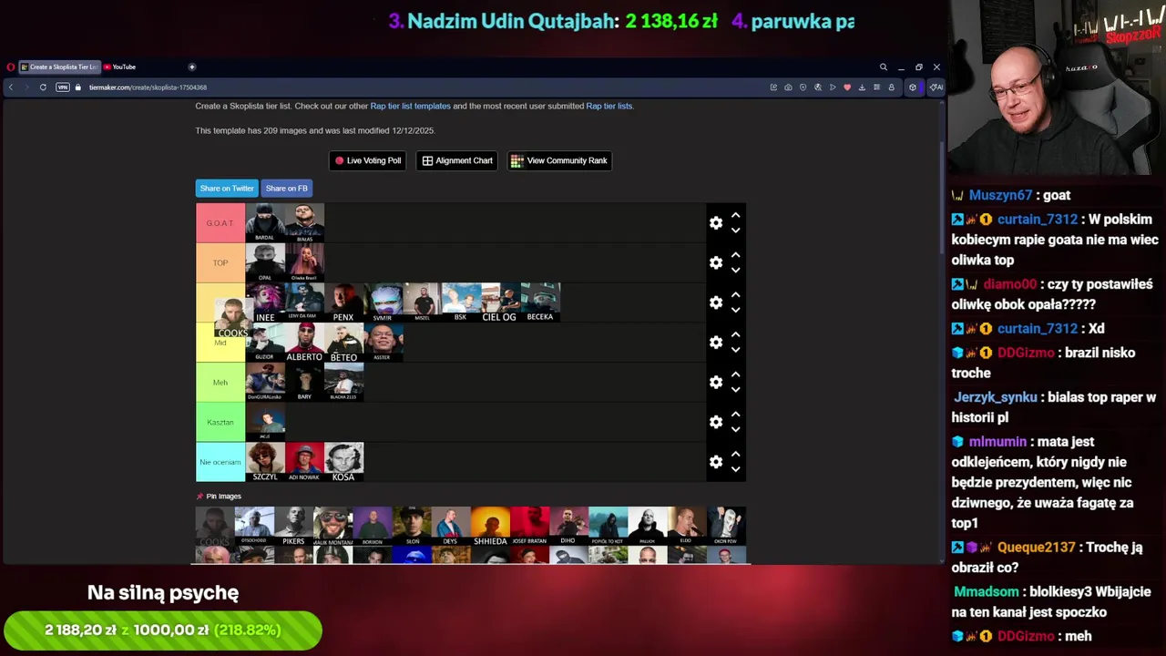View Community Rank page
The width and height of the screenshot is (1166, 656).
coord(559,160)
